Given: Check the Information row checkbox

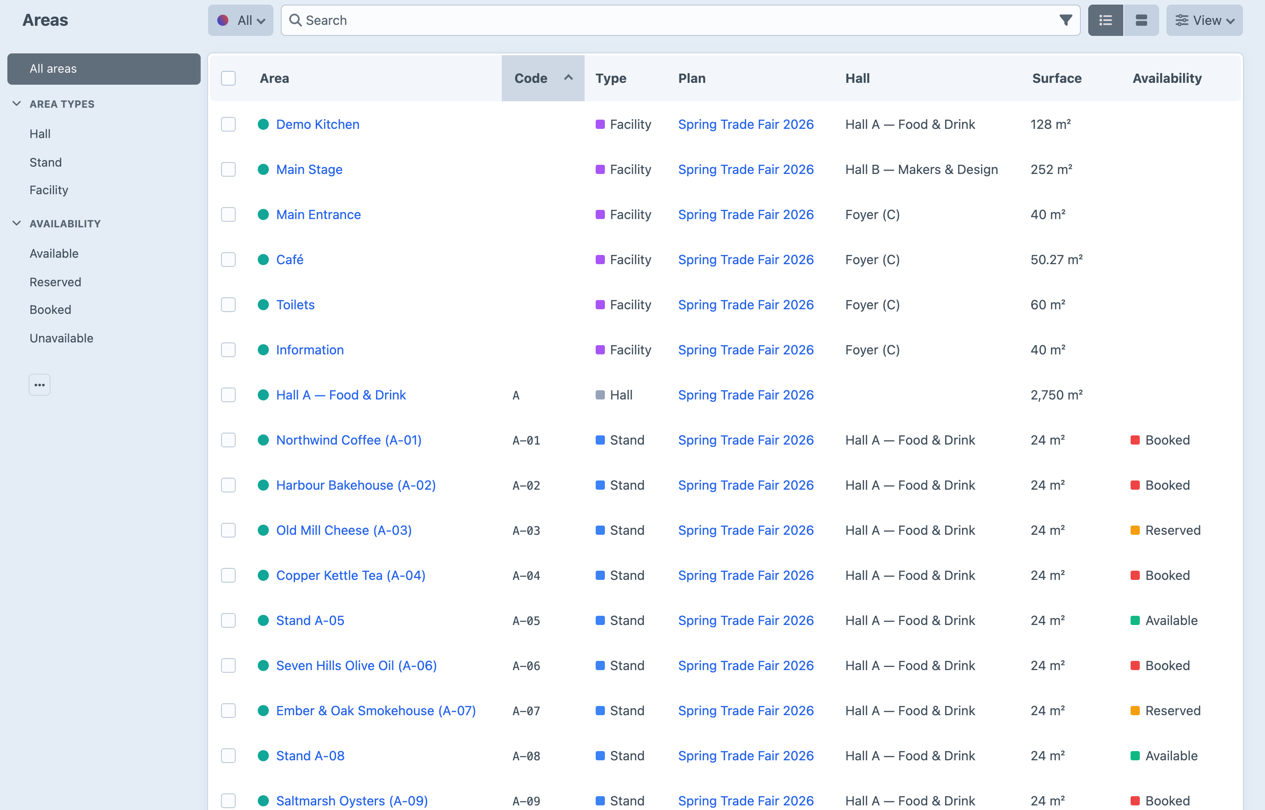Looking at the screenshot, I should 228,350.
